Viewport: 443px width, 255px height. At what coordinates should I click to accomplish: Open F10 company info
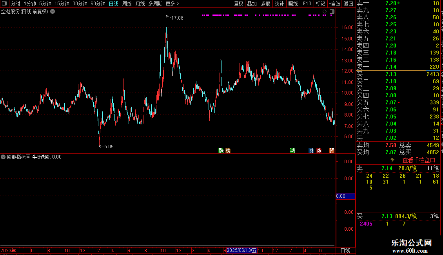click(x=307, y=4)
